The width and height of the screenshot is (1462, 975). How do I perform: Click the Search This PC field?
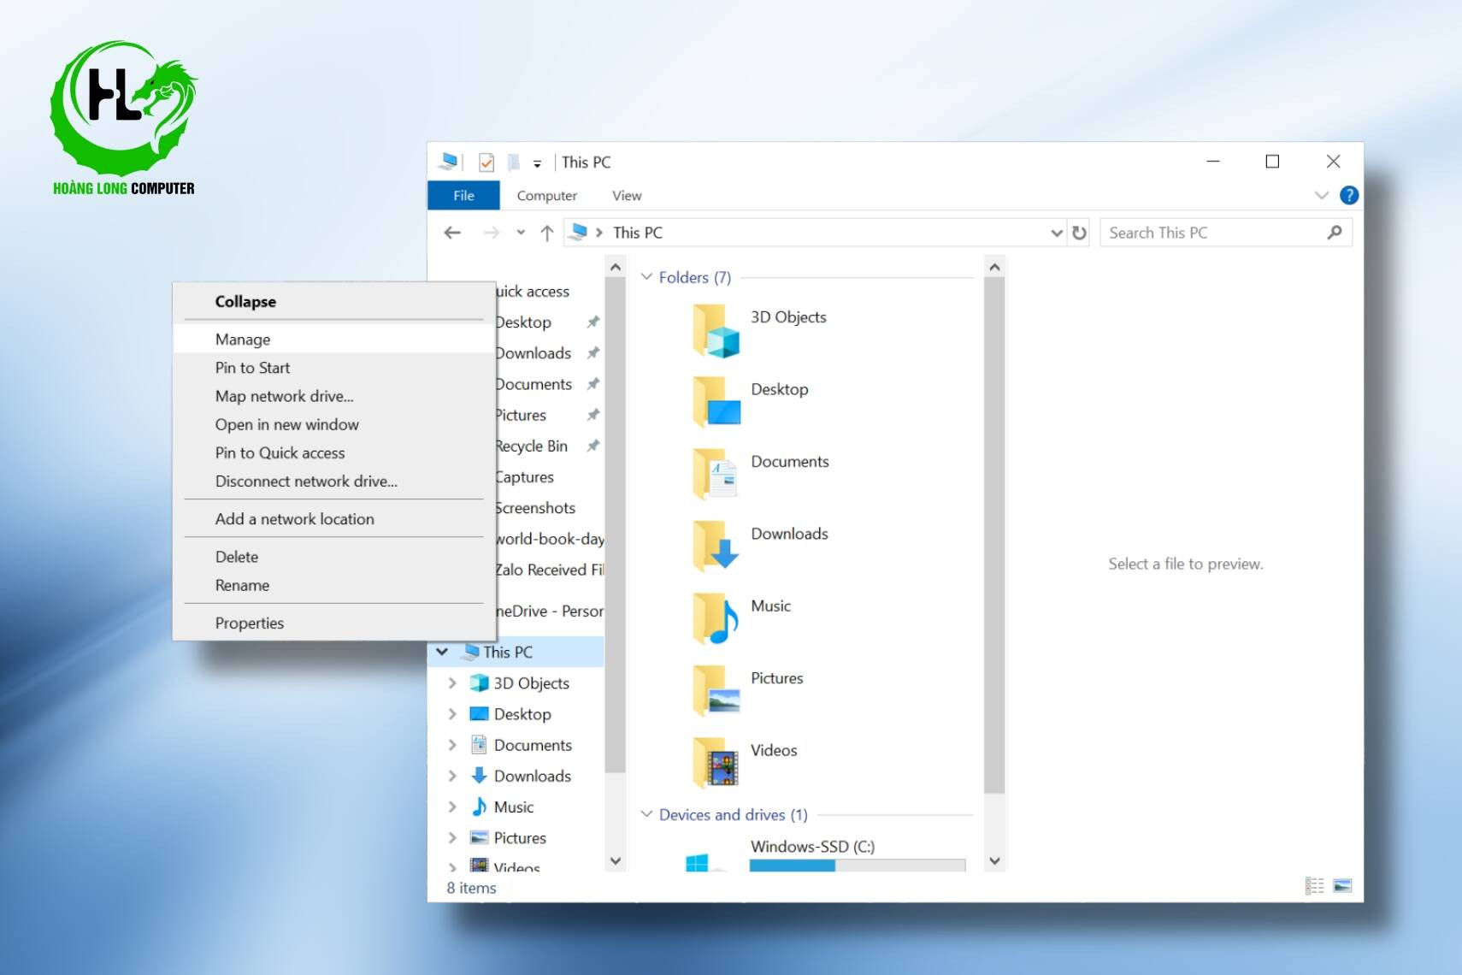point(1226,233)
